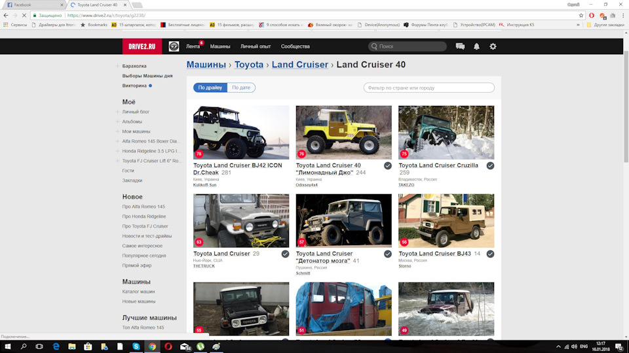Toggle follow checkmark on Land Cruiser BJ43
Image resolution: width=629 pixels, height=353 pixels.
(x=490, y=254)
